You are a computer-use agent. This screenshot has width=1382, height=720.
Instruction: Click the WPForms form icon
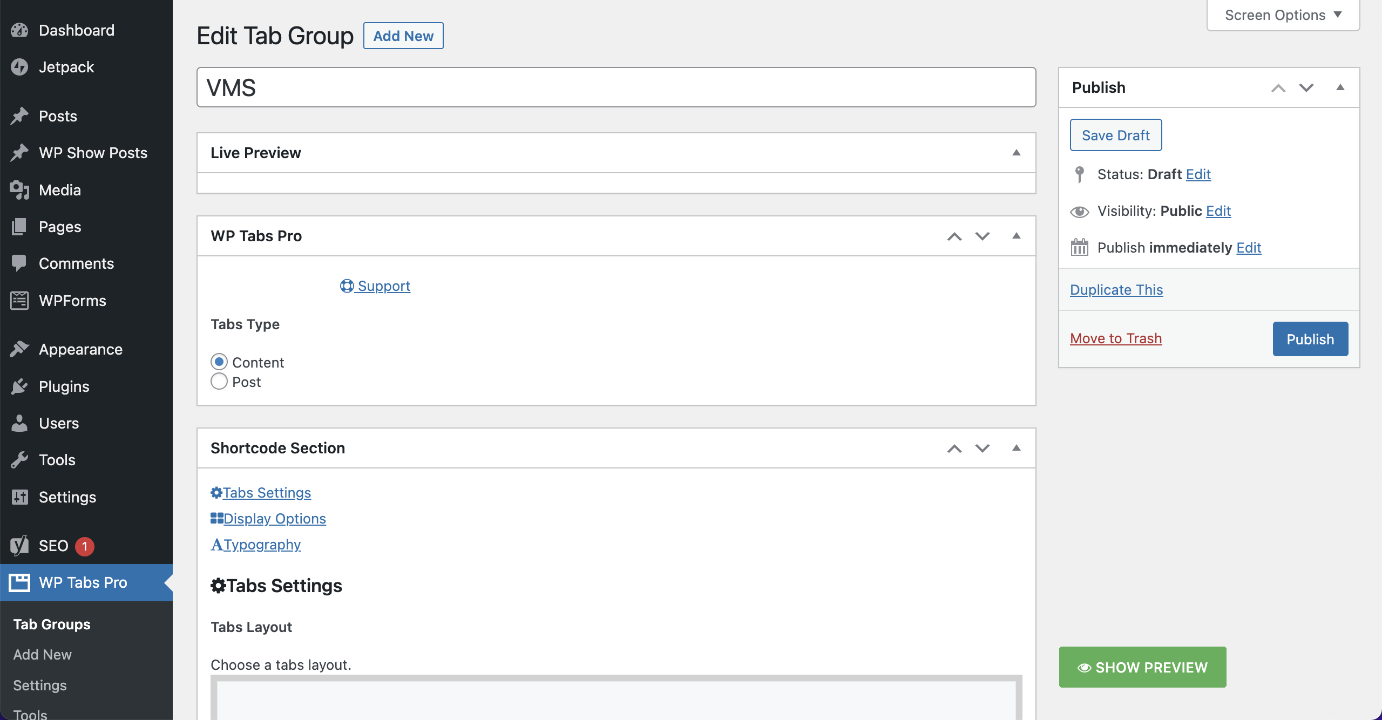[19, 301]
